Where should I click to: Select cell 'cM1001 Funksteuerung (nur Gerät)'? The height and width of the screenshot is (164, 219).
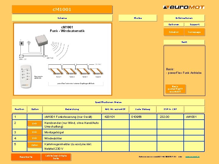(72, 117)
